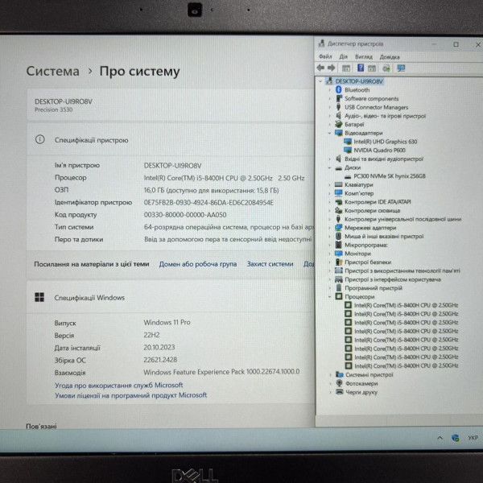Select Мікропрограма category
Image resolution: width=483 pixels, height=483 pixels.
tap(365, 246)
